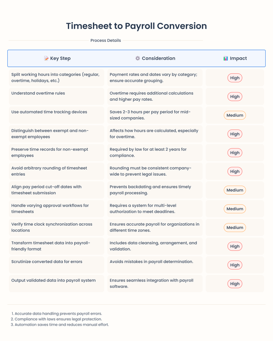Click Medium badge for automated time tracking
Viewport: 273px width, 341px height.
pos(235,115)
